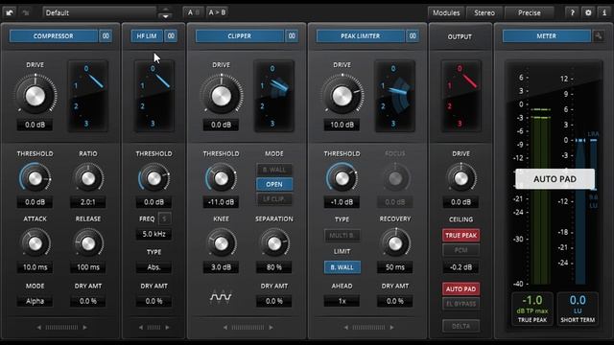The height and width of the screenshot is (345, 614).
Task: Move Compressor module left with arrow
Action: coord(38,327)
